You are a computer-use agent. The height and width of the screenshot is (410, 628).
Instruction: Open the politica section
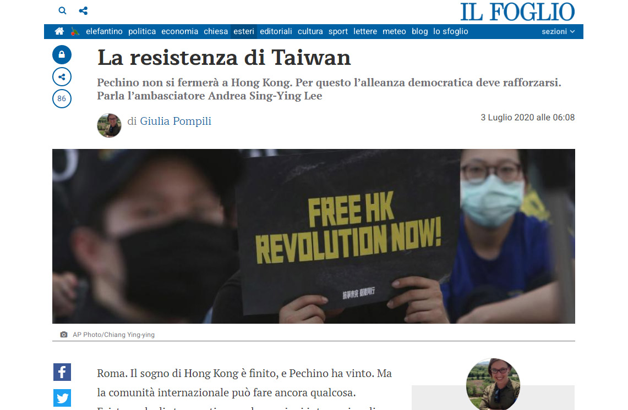[142, 31]
